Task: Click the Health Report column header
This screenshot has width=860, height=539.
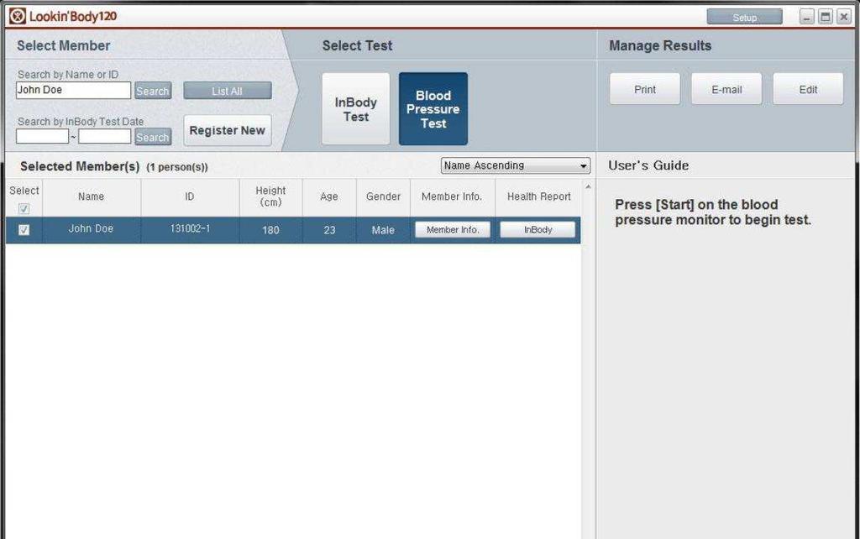Action: (x=538, y=196)
